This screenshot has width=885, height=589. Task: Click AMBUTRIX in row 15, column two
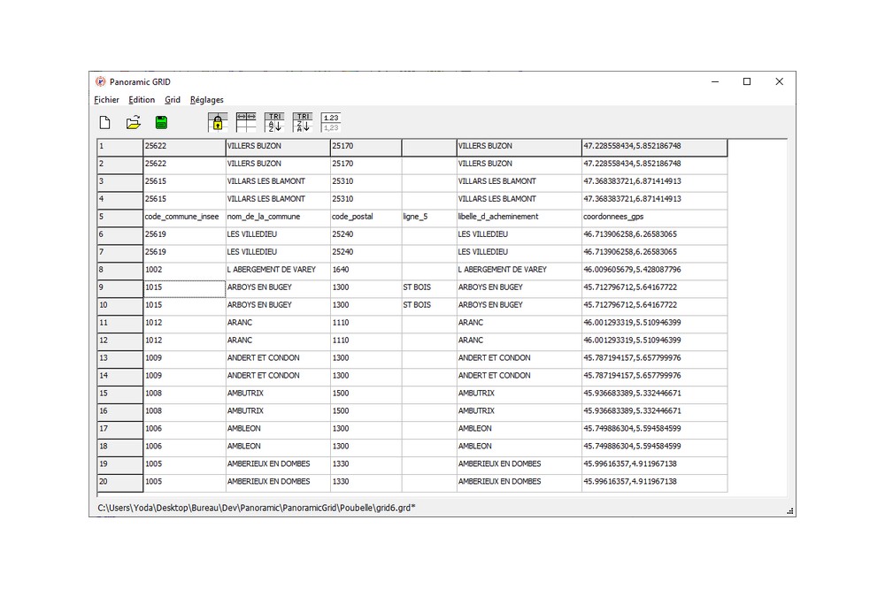pos(278,394)
